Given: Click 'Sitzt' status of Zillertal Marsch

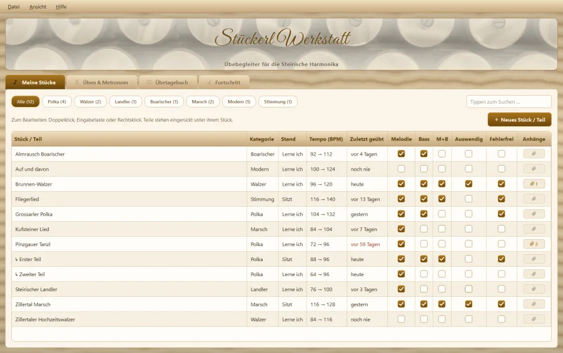Looking at the screenshot, I should pos(287,304).
